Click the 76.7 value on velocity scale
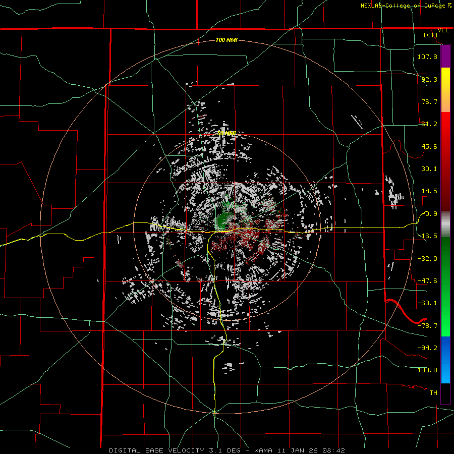This screenshot has height=454, width=454. pos(429,101)
